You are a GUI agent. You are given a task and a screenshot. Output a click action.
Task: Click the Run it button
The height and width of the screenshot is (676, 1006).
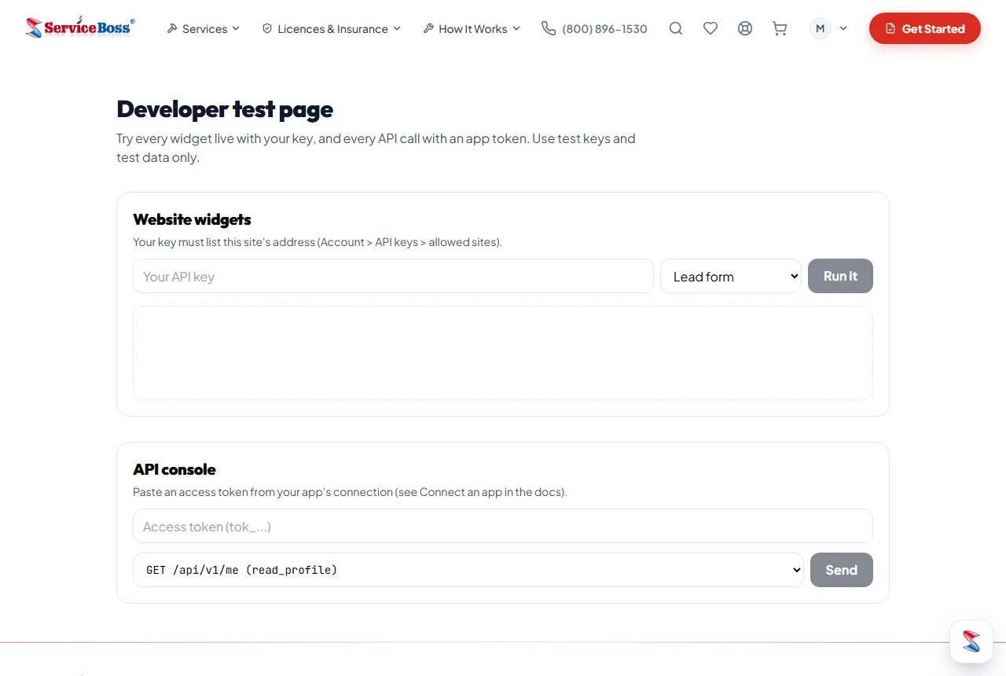click(840, 276)
